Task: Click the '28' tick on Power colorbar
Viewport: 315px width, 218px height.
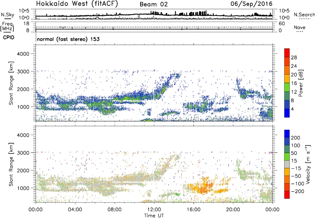Action: [x=294, y=57]
